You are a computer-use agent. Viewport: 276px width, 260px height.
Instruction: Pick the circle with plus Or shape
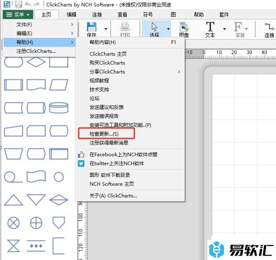[36, 223]
